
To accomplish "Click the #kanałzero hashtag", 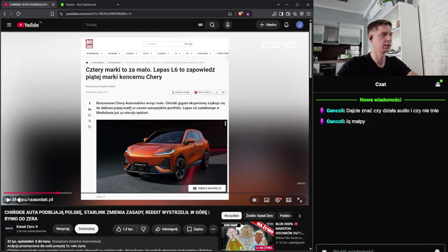I will click(60, 241).
